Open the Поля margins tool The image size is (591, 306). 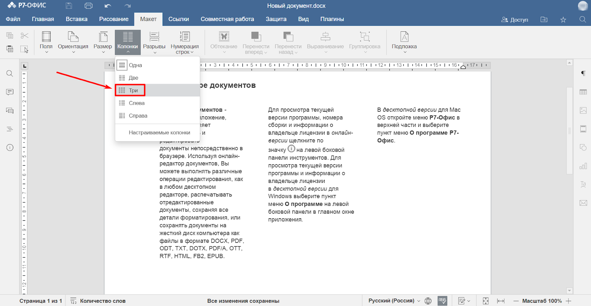(x=46, y=42)
